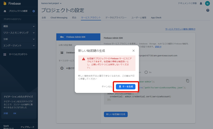Click the 以前の認証情報 label

(x=65, y=45)
